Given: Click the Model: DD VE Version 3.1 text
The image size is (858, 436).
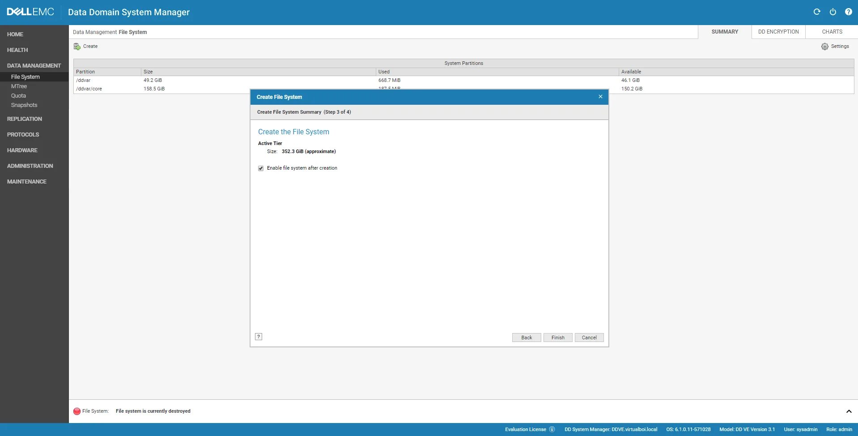Looking at the screenshot, I should 747,429.
